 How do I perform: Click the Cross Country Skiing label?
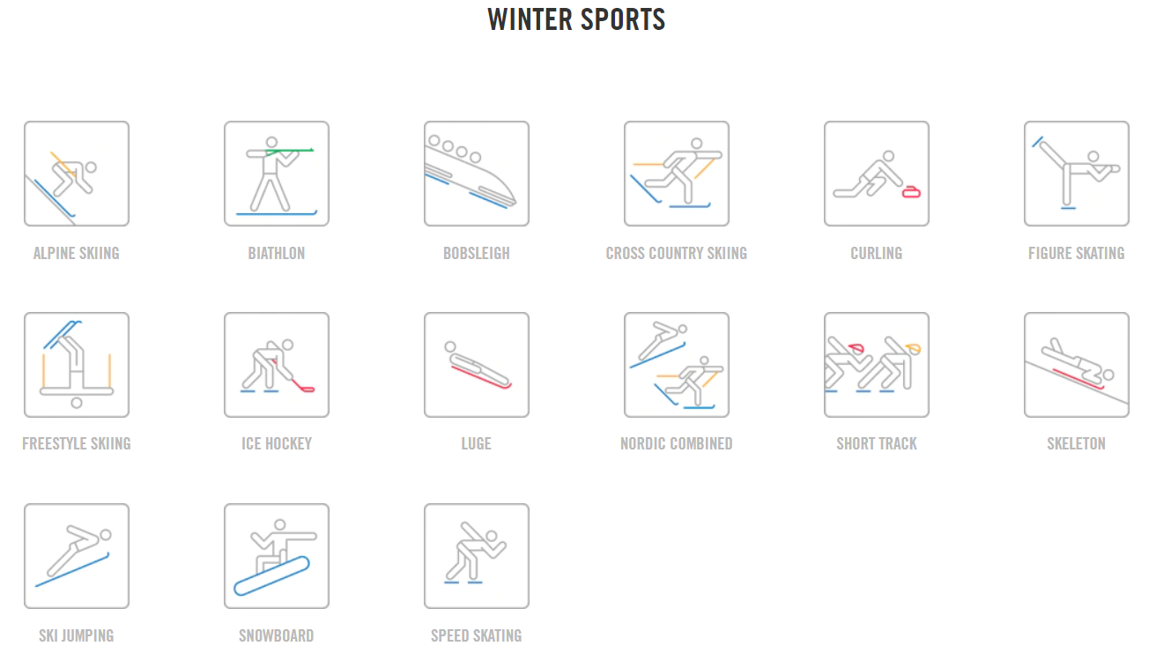677,253
